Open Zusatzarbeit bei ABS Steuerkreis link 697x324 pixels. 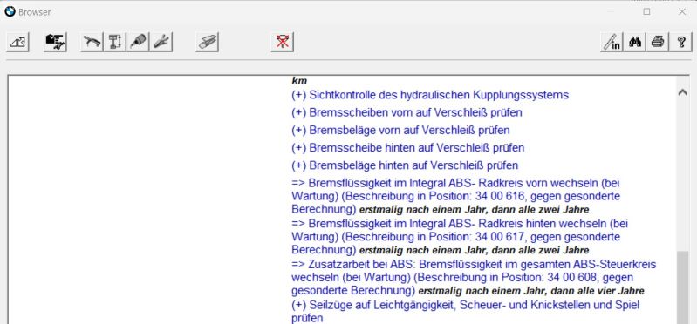point(474,277)
